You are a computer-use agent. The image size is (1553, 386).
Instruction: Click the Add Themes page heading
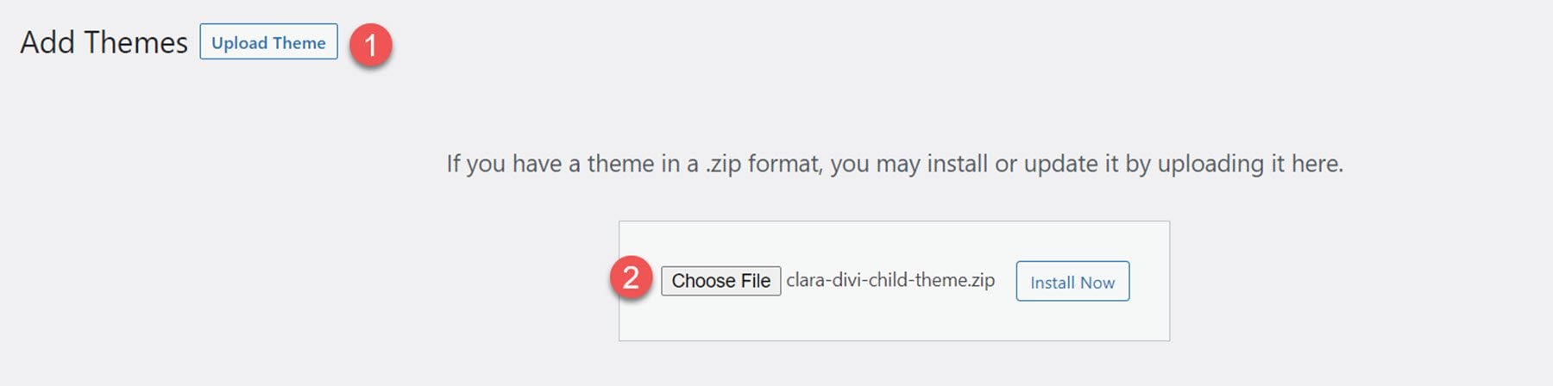pyautogui.click(x=104, y=42)
